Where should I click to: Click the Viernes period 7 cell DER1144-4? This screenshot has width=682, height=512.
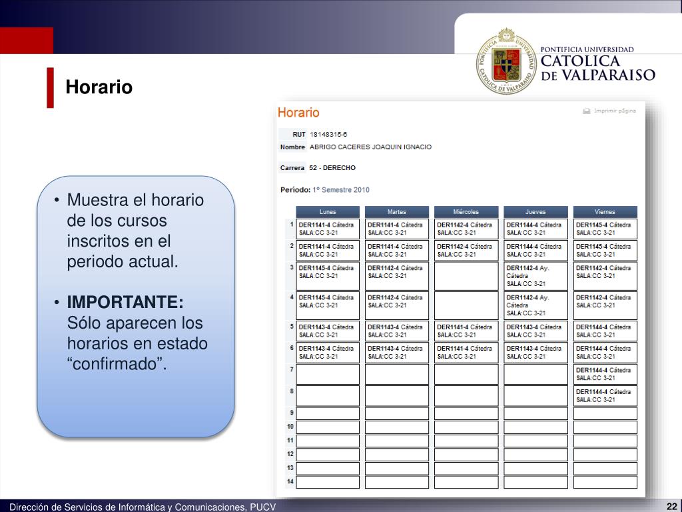[x=605, y=374]
